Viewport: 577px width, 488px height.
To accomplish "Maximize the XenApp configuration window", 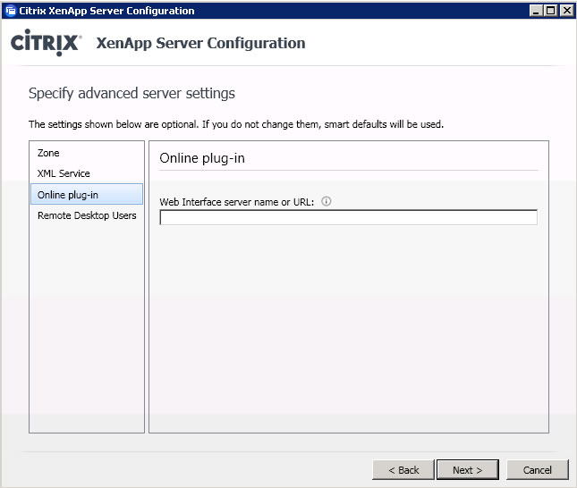I will pyautogui.click(x=550, y=11).
